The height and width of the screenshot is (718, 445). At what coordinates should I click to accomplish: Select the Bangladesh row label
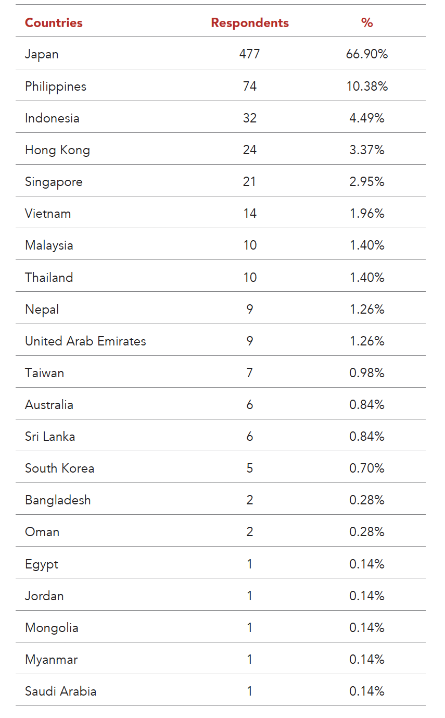[58, 500]
